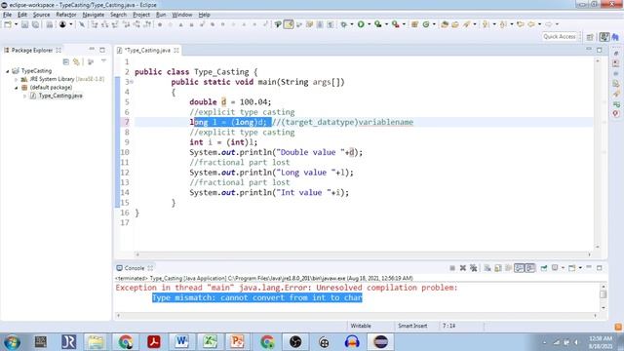Click the Console vertical scrollbar thumb
624x351 pixels.
pos(604,293)
